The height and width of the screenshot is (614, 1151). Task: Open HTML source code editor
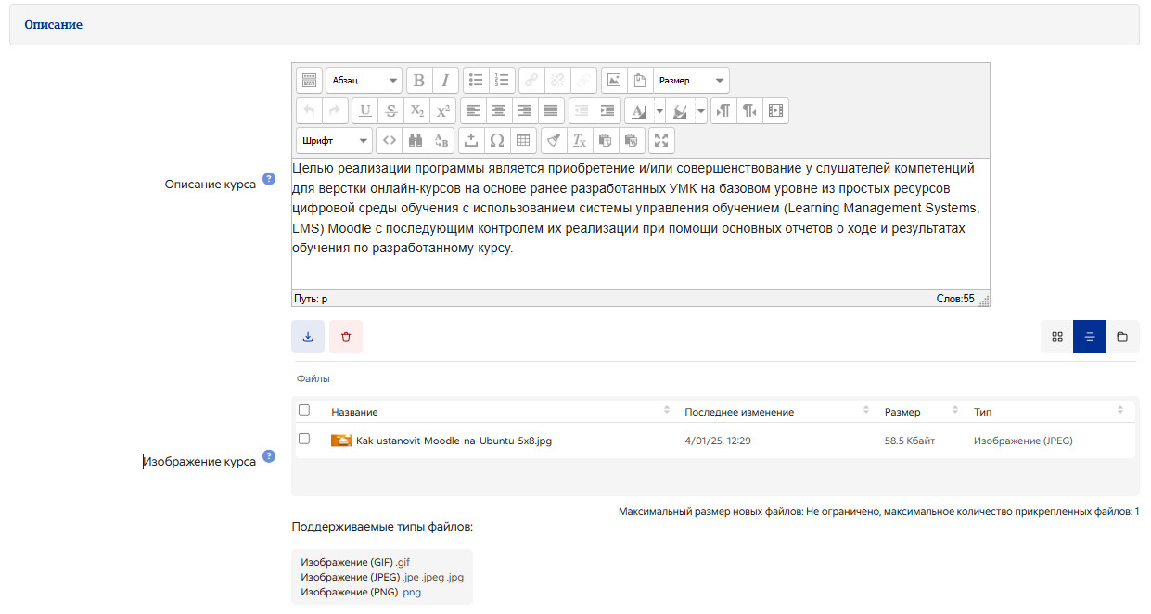[x=390, y=141]
